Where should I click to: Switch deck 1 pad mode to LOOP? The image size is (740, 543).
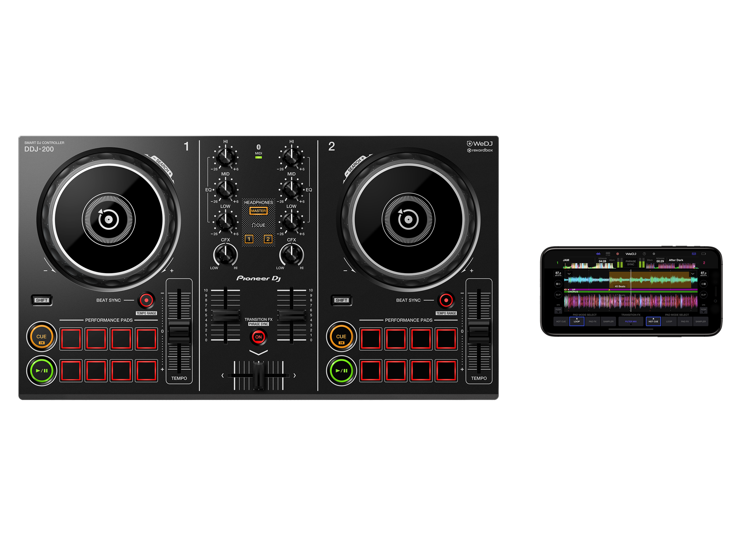click(577, 321)
